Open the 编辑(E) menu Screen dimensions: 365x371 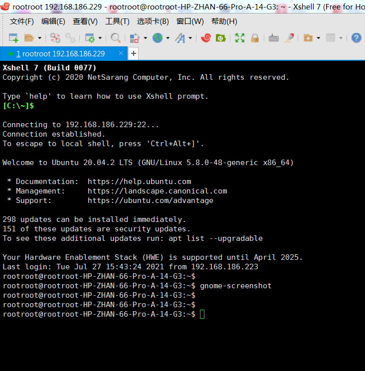tap(53, 21)
